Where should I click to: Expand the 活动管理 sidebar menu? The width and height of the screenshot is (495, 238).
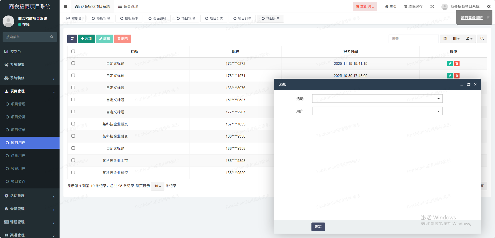point(30,196)
